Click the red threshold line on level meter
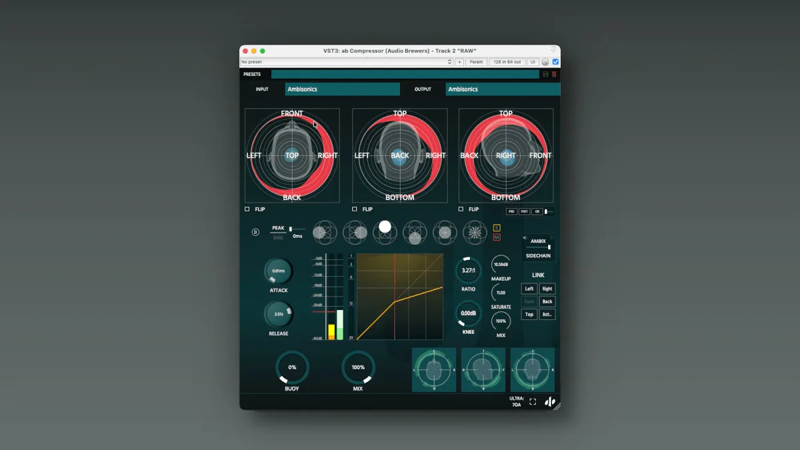The height and width of the screenshot is (450, 800). coord(323,311)
